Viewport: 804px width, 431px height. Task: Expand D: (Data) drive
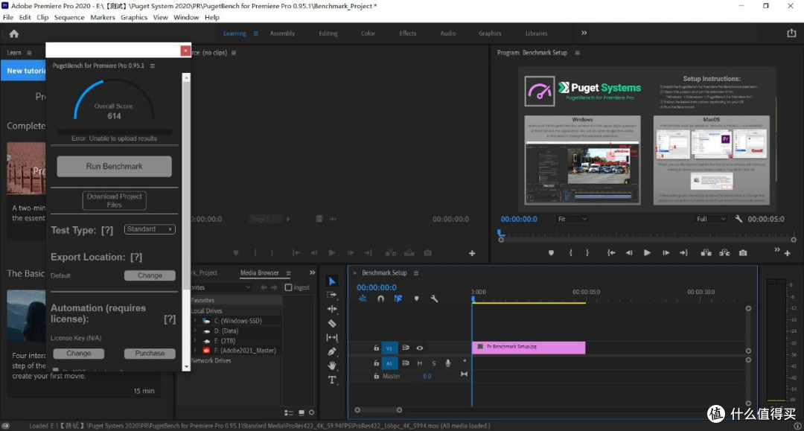195,331
